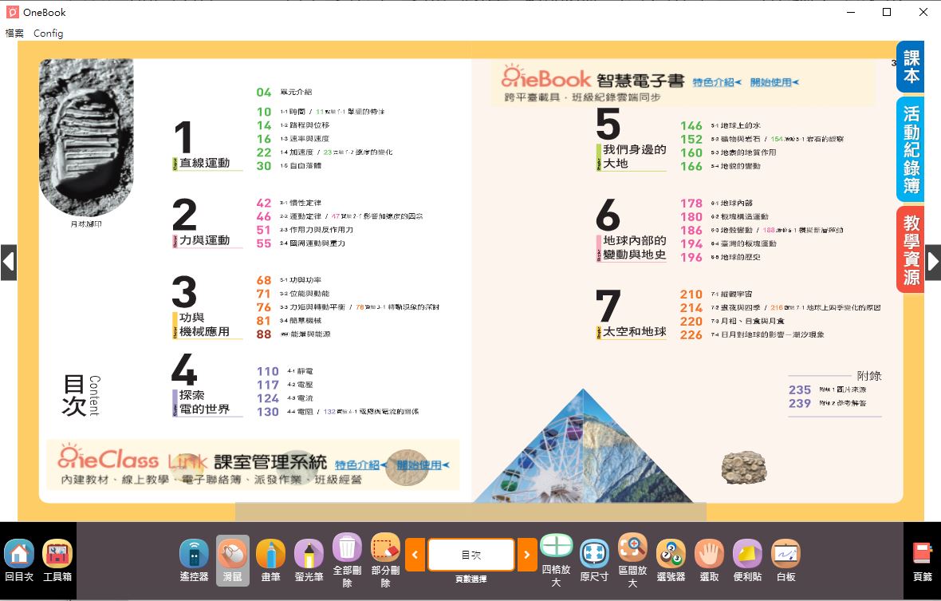Open the 頁籤 bookmark panel
Screen dimensions: 941x601
pyautogui.click(x=923, y=561)
